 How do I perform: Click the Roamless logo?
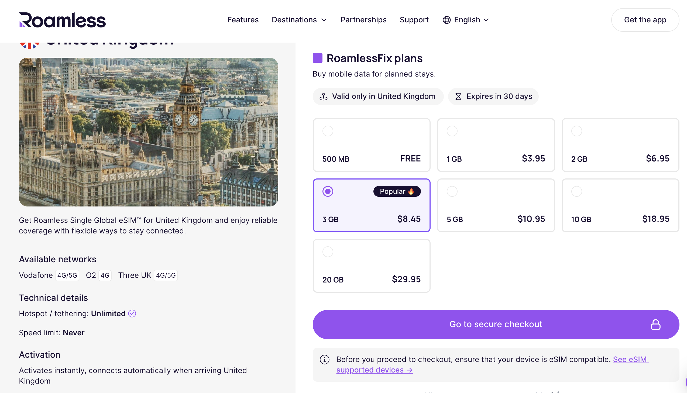pos(62,20)
